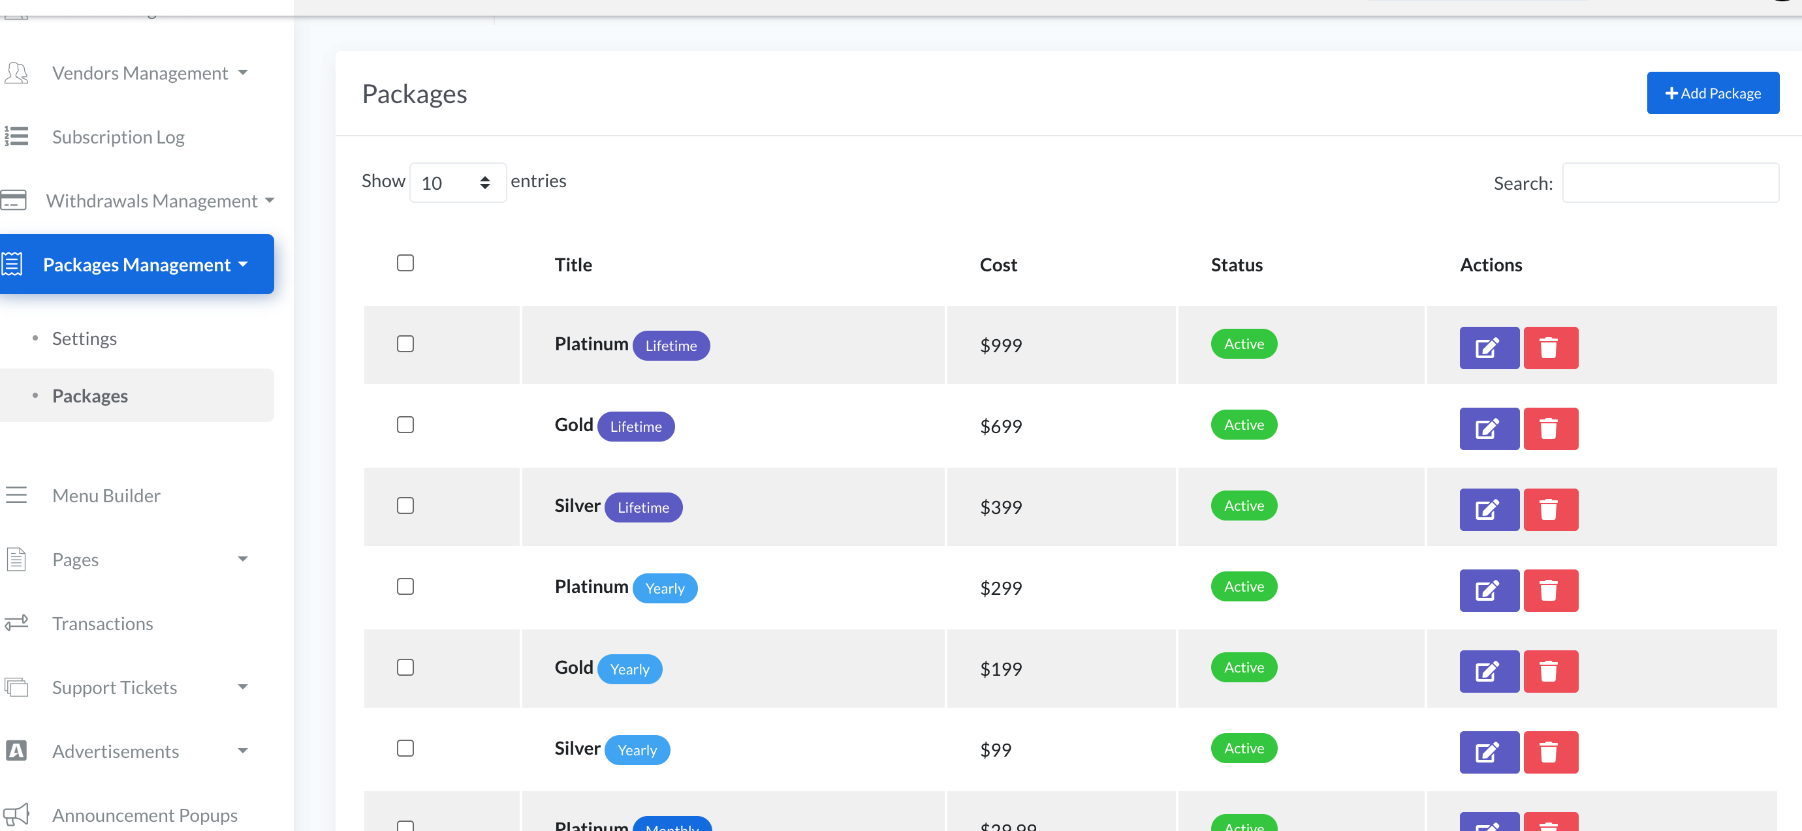Delete the Silver Yearly package
This screenshot has width=1802, height=831.
[1550, 752]
